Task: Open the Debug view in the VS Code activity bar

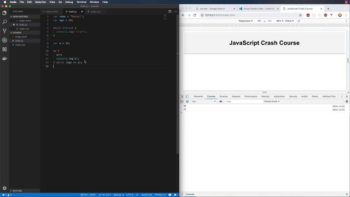Action: [4, 40]
